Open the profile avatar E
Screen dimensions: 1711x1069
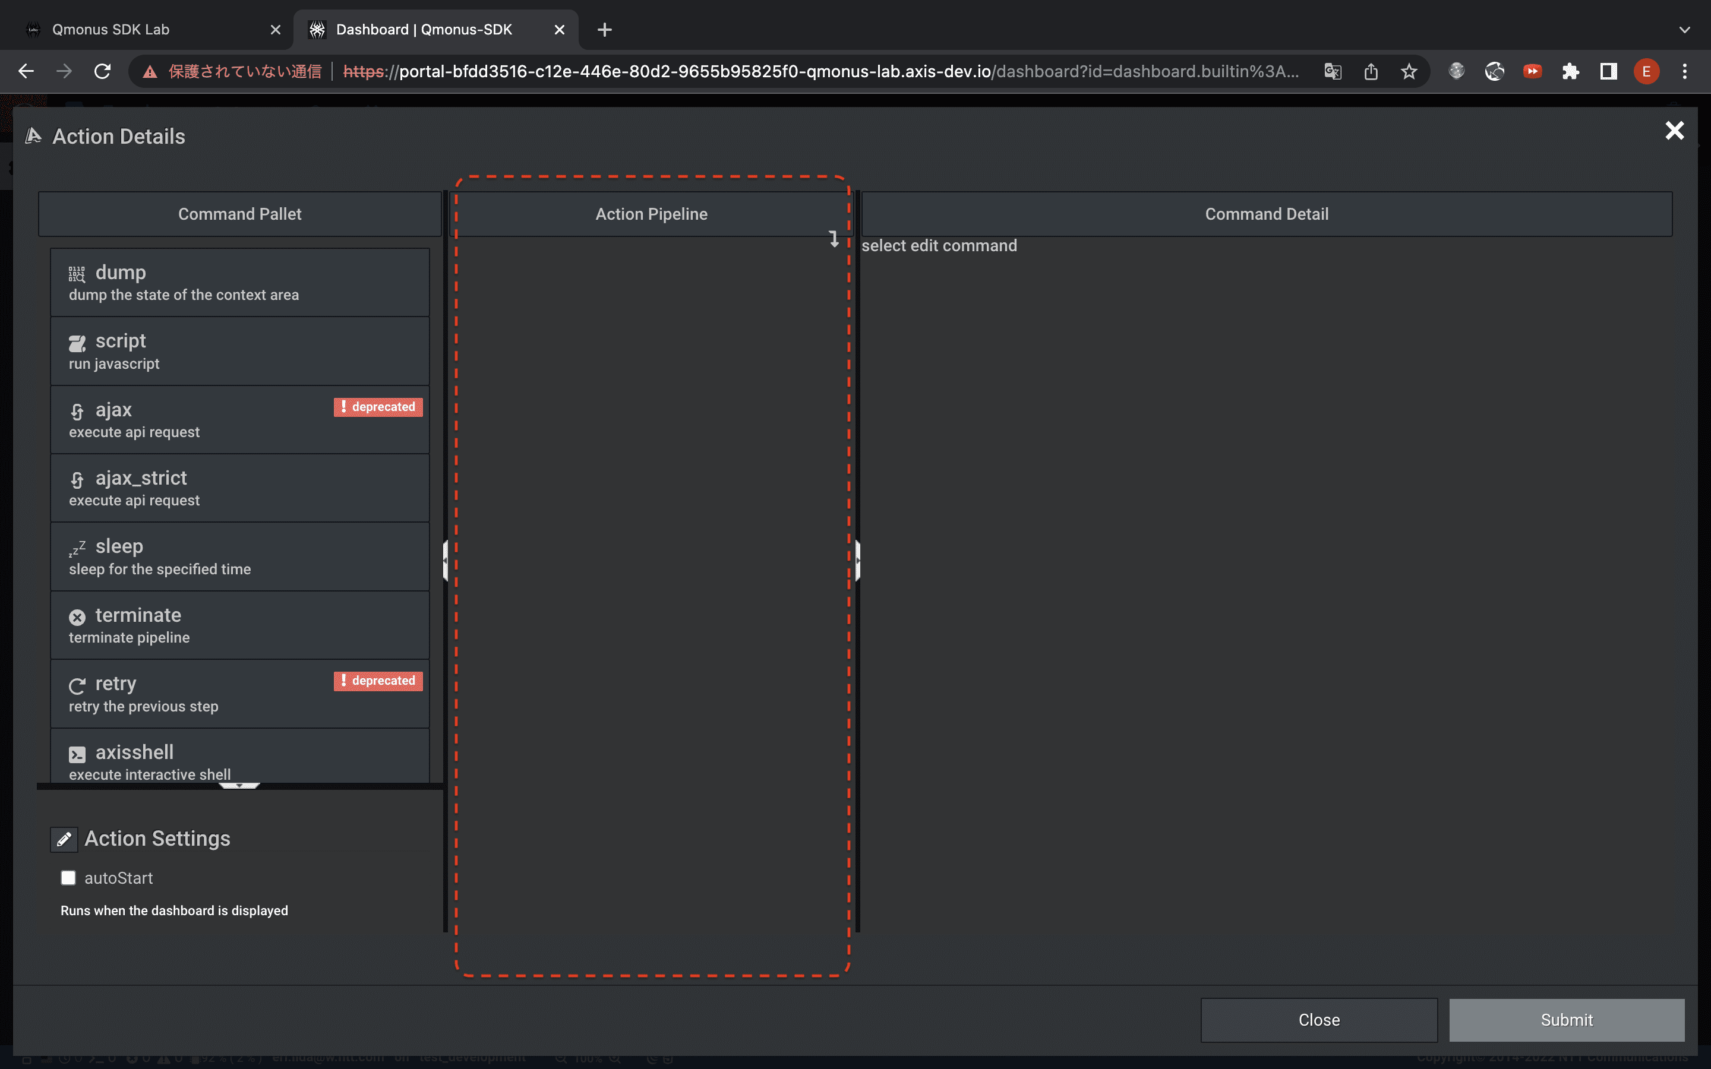[x=1647, y=71]
